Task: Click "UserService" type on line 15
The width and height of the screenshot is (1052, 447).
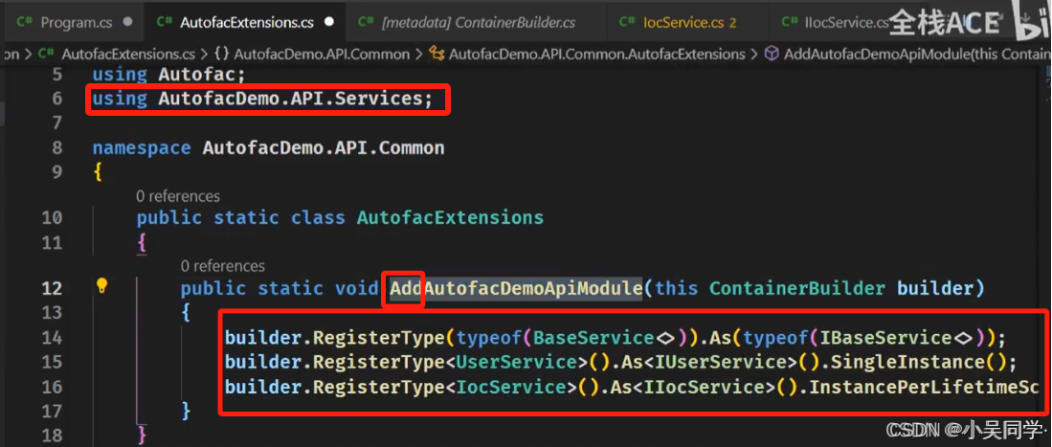Action: point(517,363)
